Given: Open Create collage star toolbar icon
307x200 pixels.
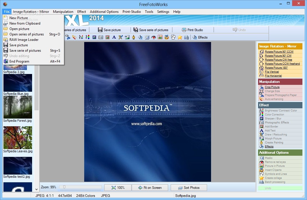Looking at the screenshot, I should point(180,37).
